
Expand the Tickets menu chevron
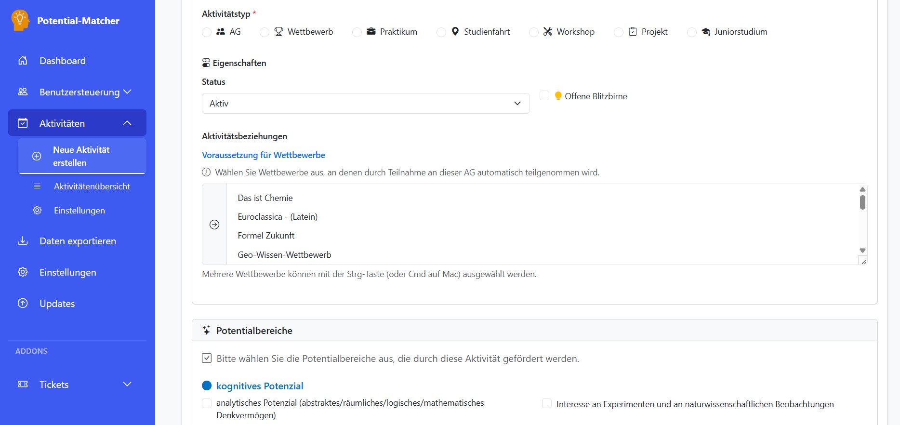pyautogui.click(x=127, y=384)
